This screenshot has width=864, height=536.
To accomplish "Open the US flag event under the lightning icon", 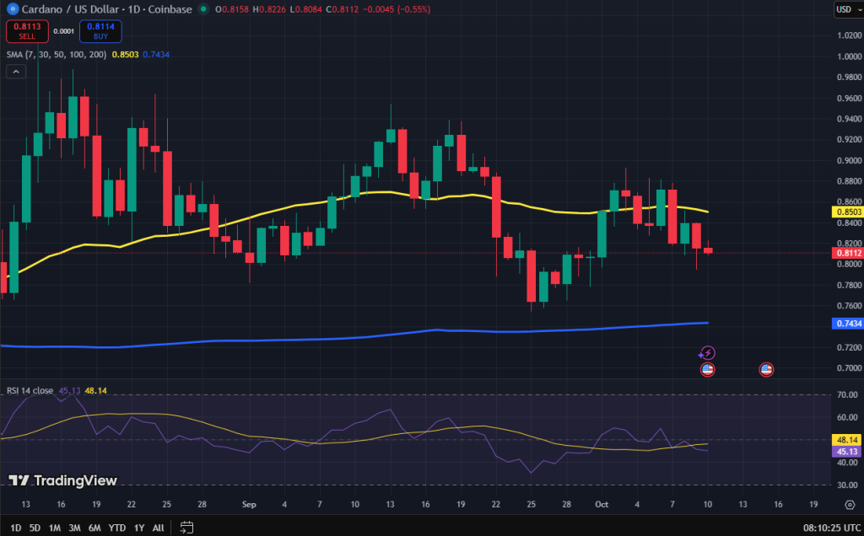I will [x=708, y=370].
